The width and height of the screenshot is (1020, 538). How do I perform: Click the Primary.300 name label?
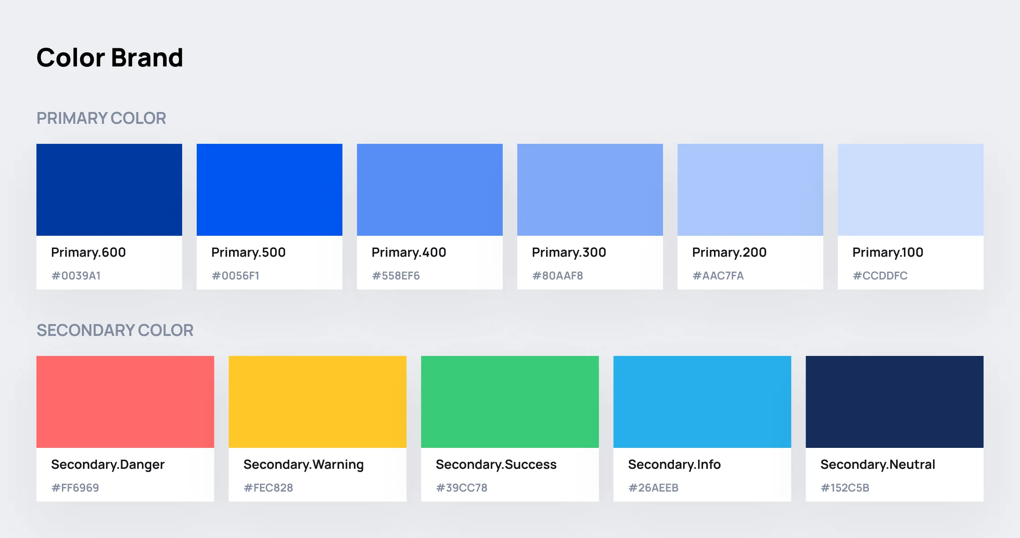point(569,252)
